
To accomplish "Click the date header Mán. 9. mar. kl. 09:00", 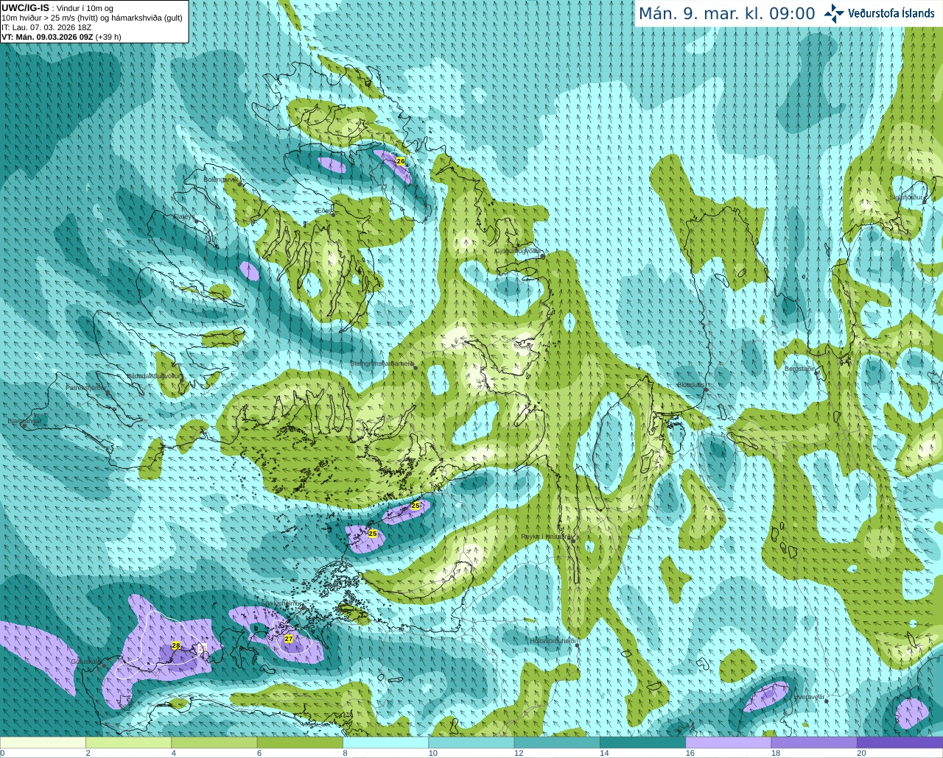I will point(726,14).
